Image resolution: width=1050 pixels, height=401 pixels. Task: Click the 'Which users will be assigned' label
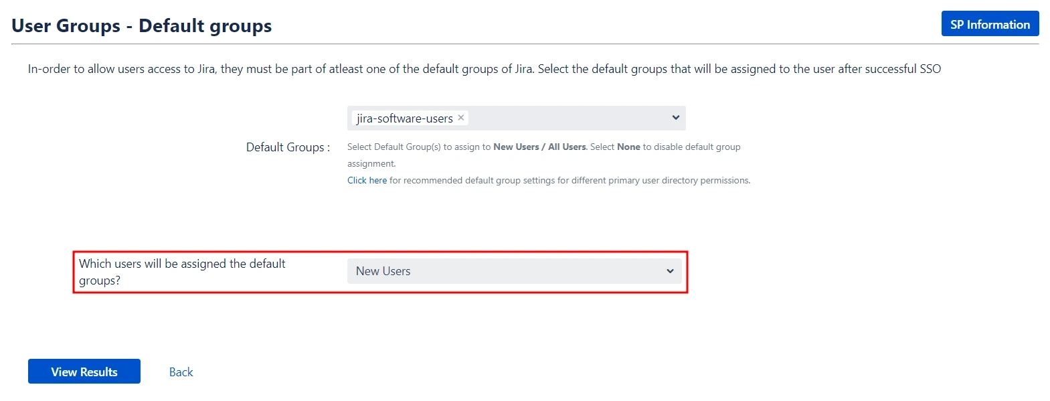(182, 272)
